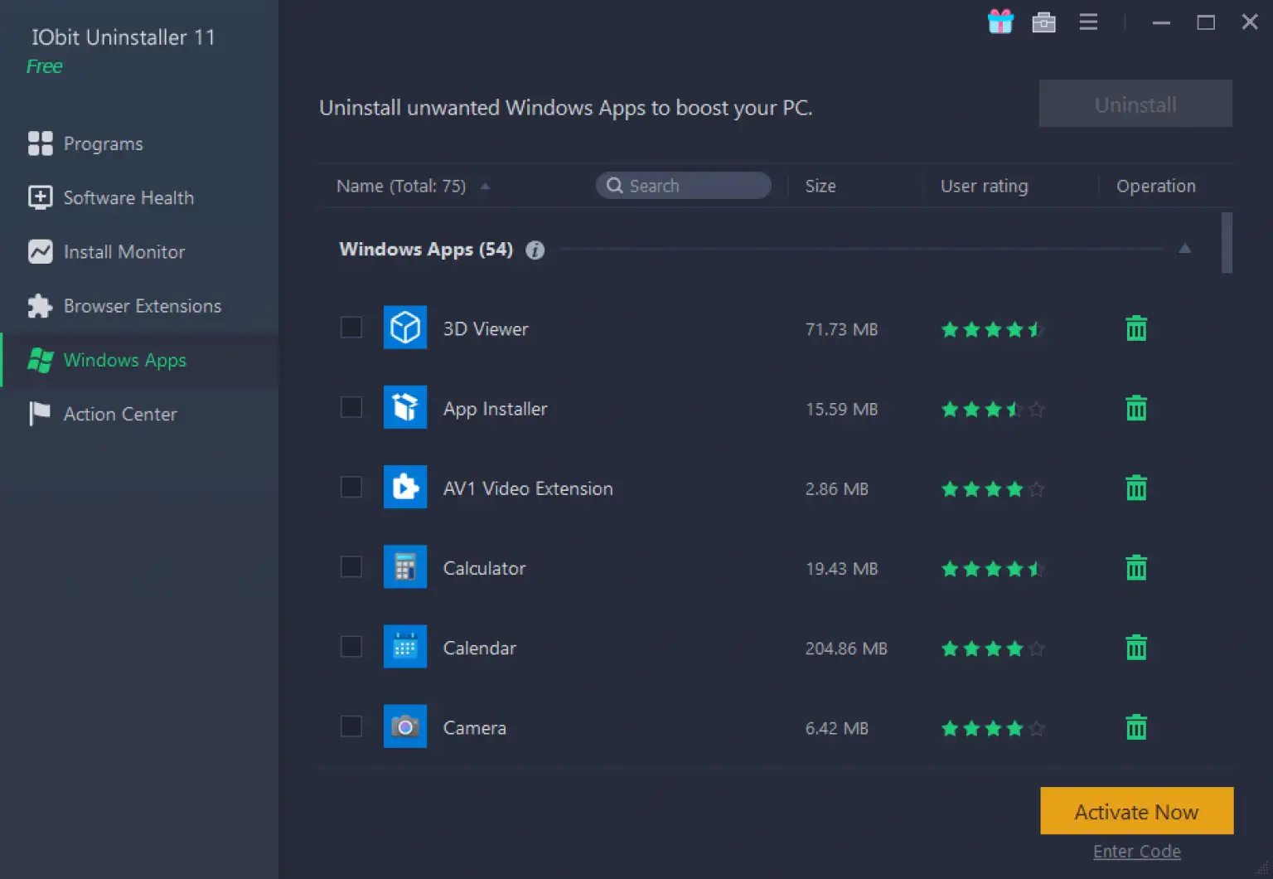Click the Calendar app icon

[x=405, y=646]
